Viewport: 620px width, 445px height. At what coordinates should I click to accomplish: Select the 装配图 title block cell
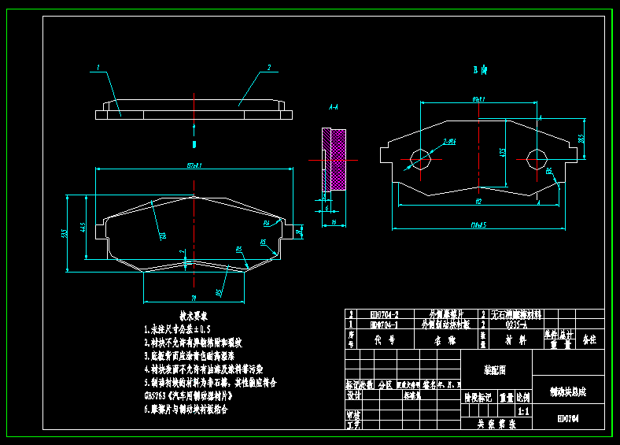coord(495,369)
